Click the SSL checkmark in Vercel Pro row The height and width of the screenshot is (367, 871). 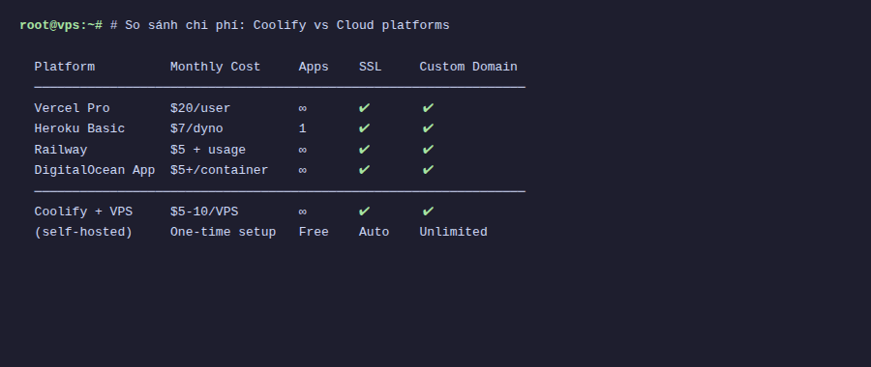(365, 108)
